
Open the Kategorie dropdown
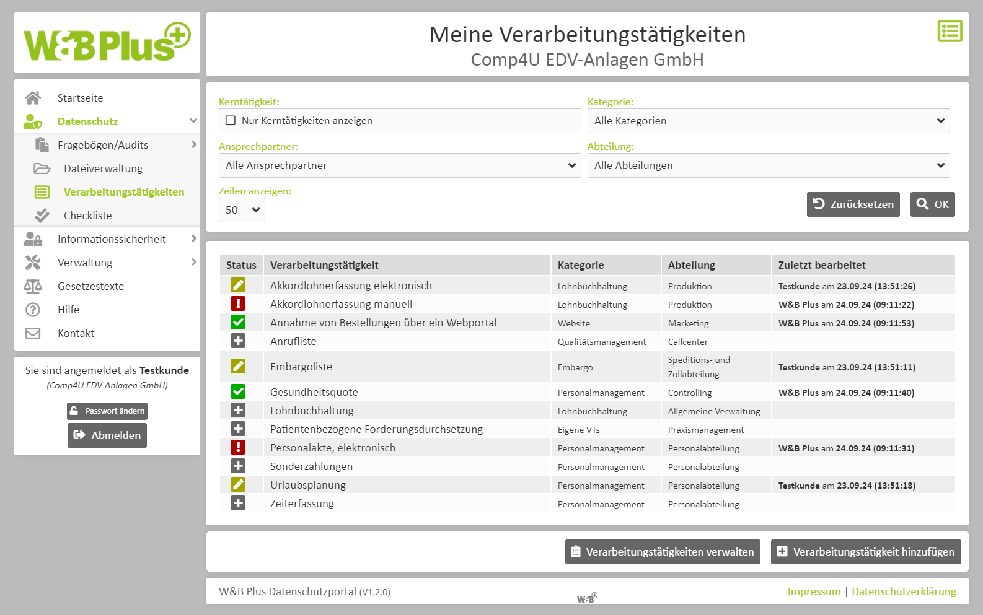[769, 121]
